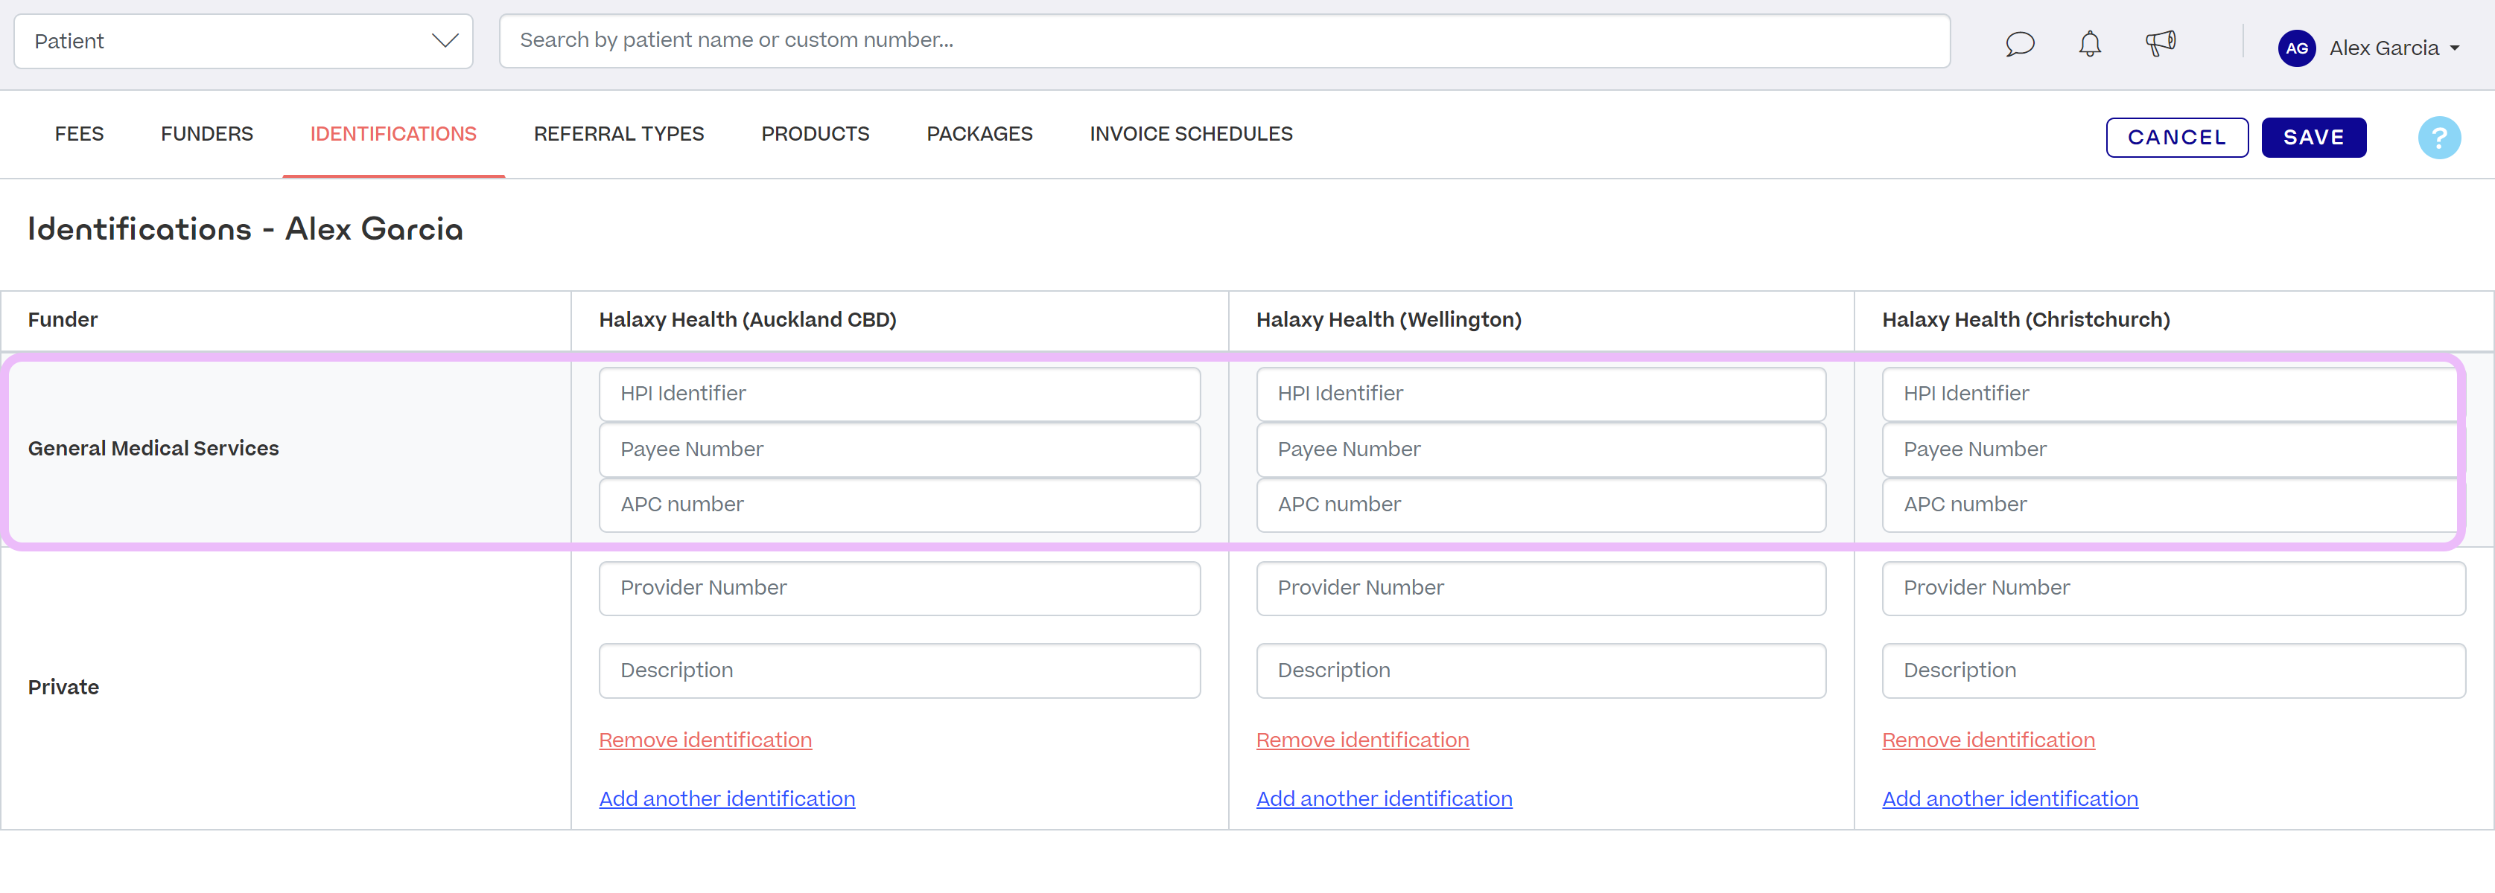Click the Halaxy Health (Auckland CBD) column header
Image resolution: width=2495 pixels, height=893 pixels.
tap(748, 320)
